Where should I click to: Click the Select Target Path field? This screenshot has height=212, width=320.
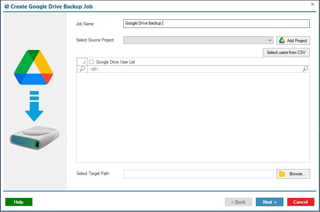pos(198,174)
